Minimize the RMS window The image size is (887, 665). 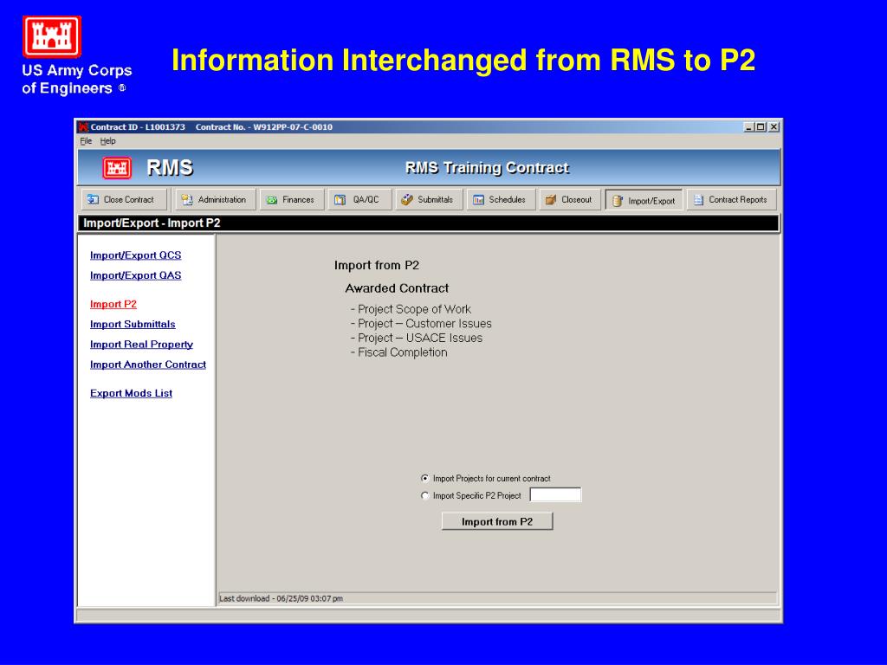[x=749, y=127]
